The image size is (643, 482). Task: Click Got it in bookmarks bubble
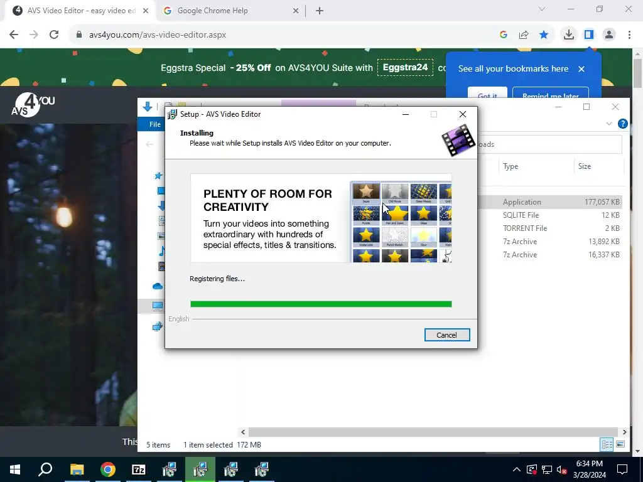[487, 94]
